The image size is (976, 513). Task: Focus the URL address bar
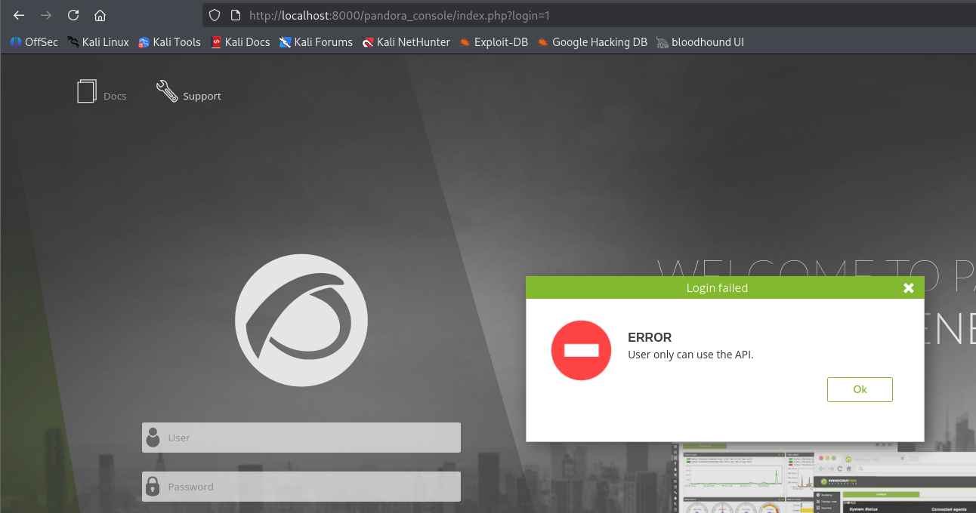coord(589,15)
